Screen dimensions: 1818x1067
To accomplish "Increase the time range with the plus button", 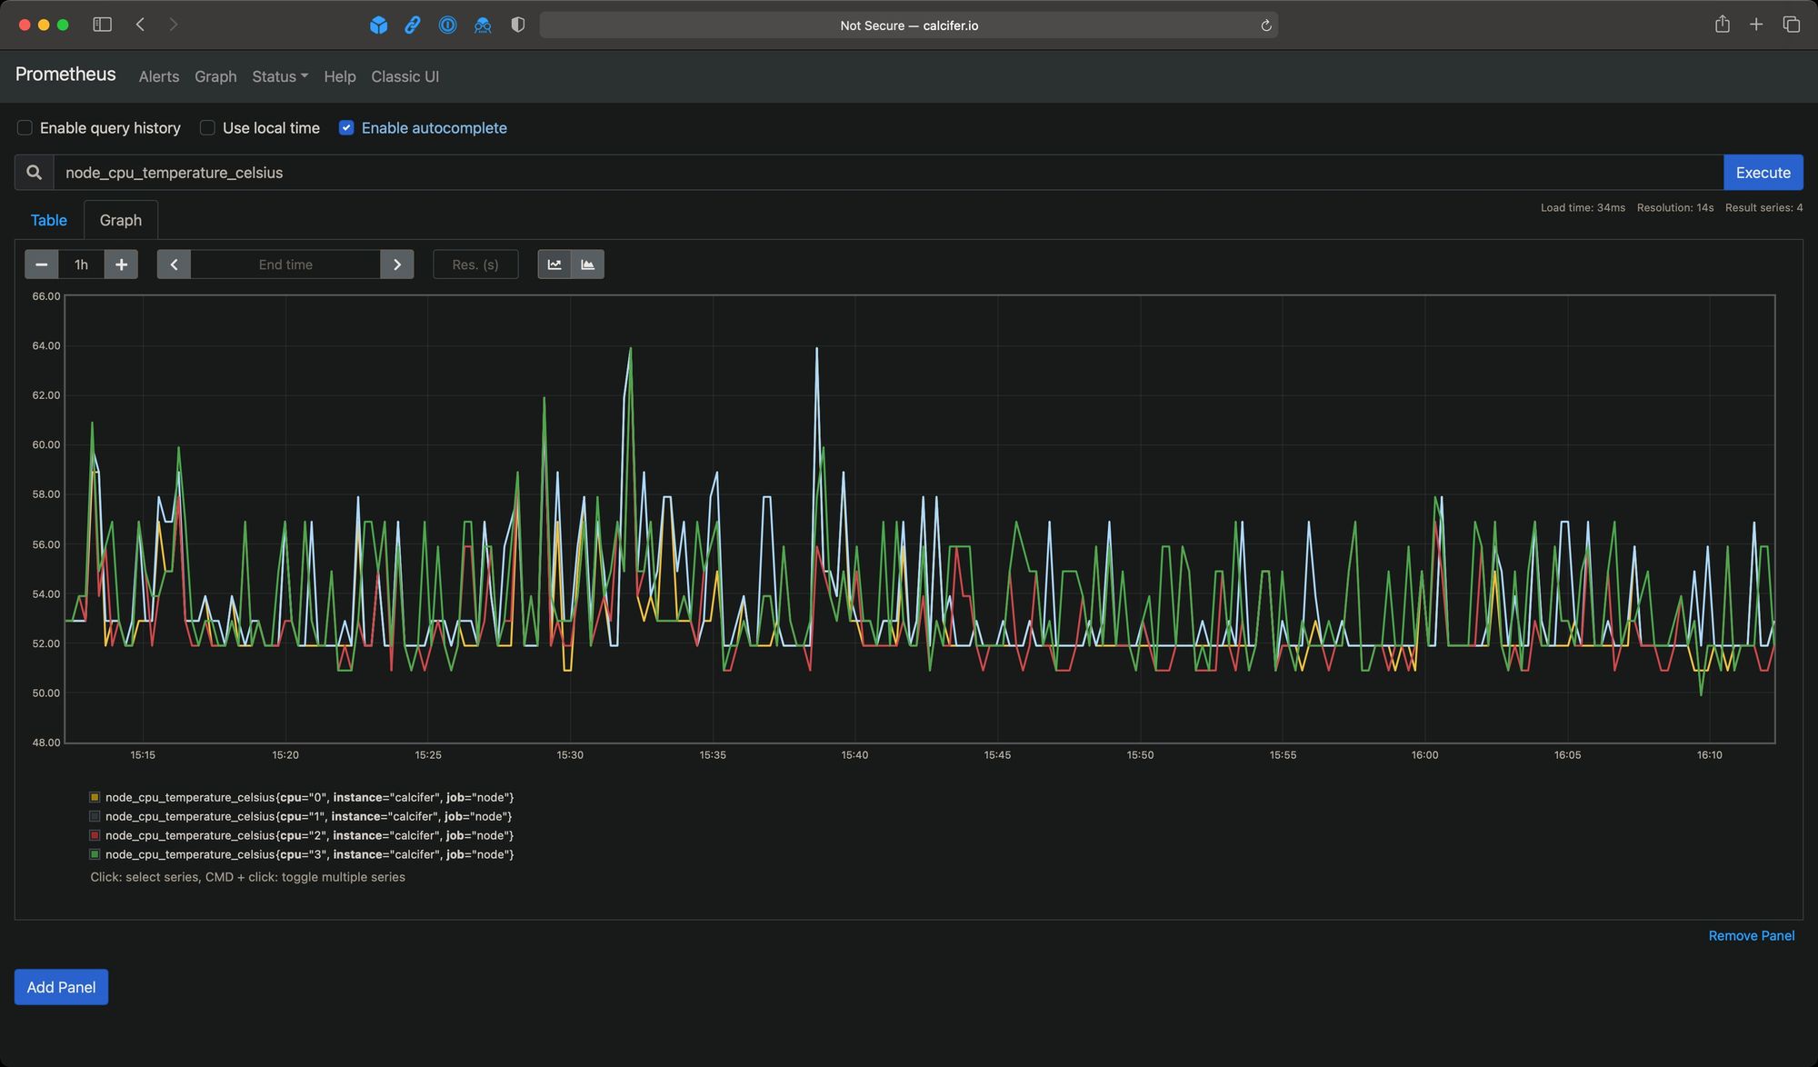I will click(121, 264).
